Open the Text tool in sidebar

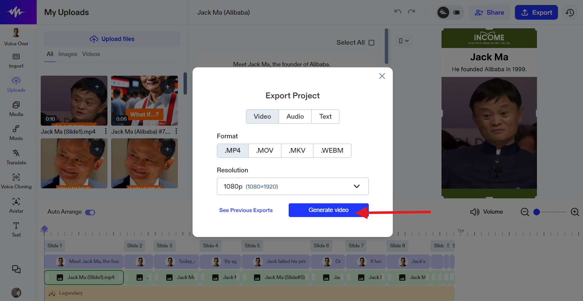pyautogui.click(x=16, y=230)
